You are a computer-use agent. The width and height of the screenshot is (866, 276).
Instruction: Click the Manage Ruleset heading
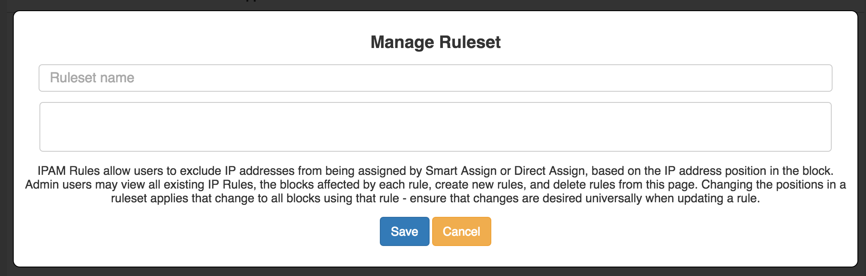[435, 42]
